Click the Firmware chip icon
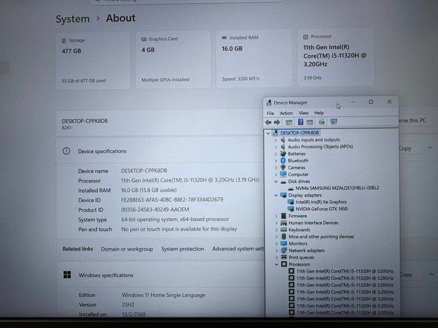The image size is (438, 328). 283,215
